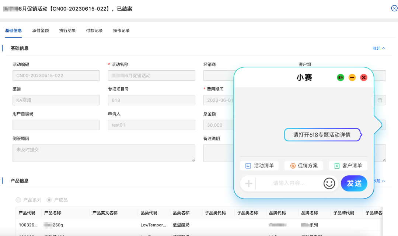Screen dimensions: 398x236
Task: Click the plus attachment icon in chat input
Action: coord(249,183)
